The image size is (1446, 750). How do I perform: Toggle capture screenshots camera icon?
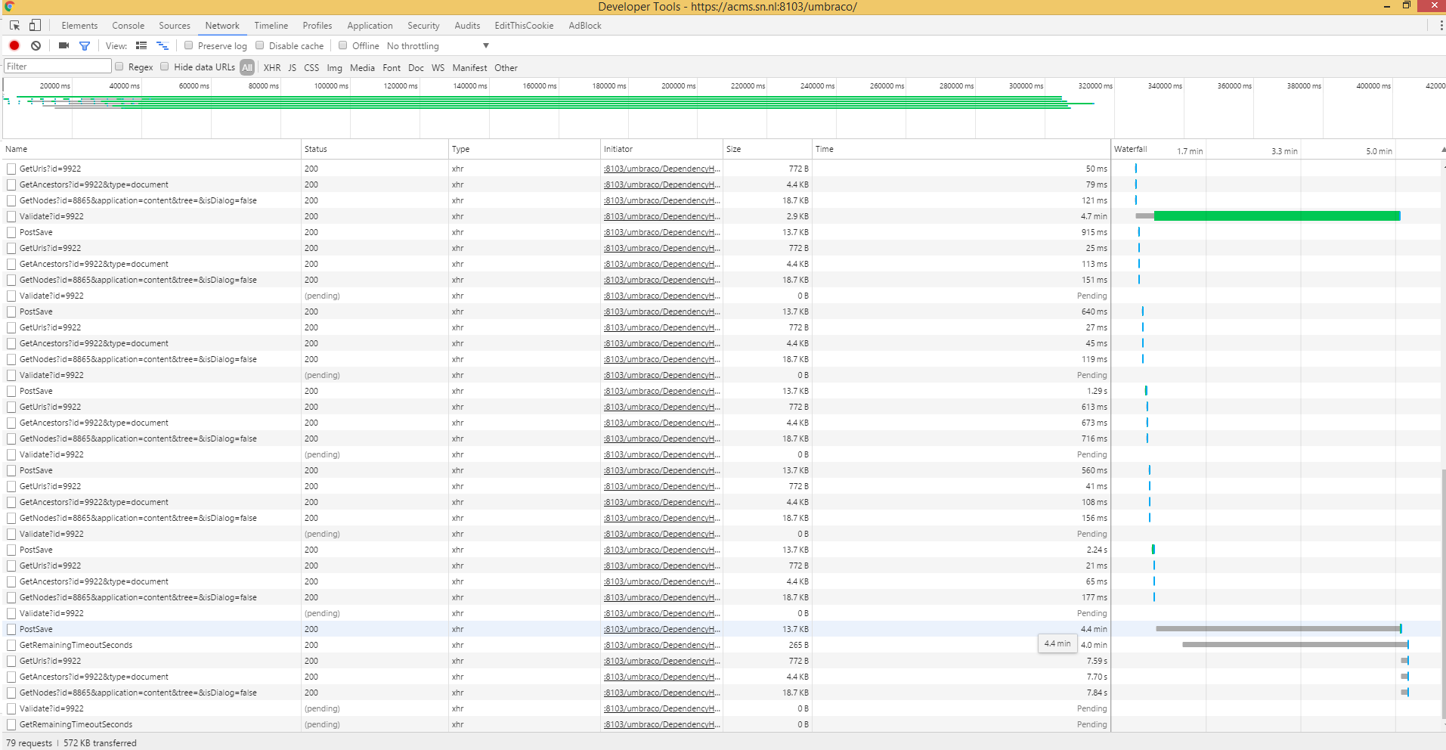(63, 46)
